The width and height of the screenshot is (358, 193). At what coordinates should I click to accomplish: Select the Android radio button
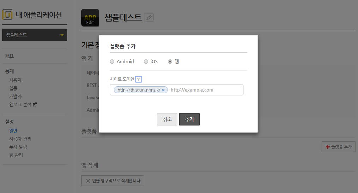point(112,62)
